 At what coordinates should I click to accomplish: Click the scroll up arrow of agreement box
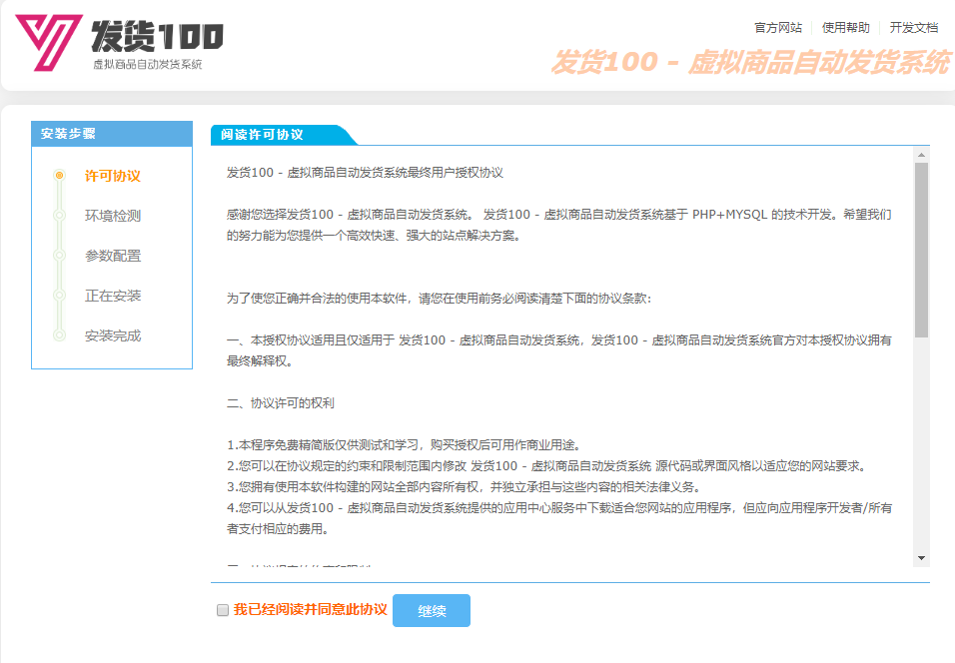[921, 154]
